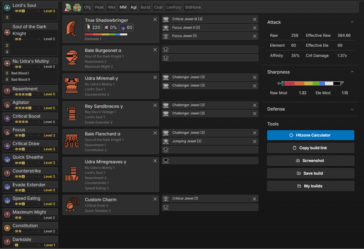This screenshot has height=249, width=364.
Task: Toggle the Wex buff
Action: (x=111, y=7)
